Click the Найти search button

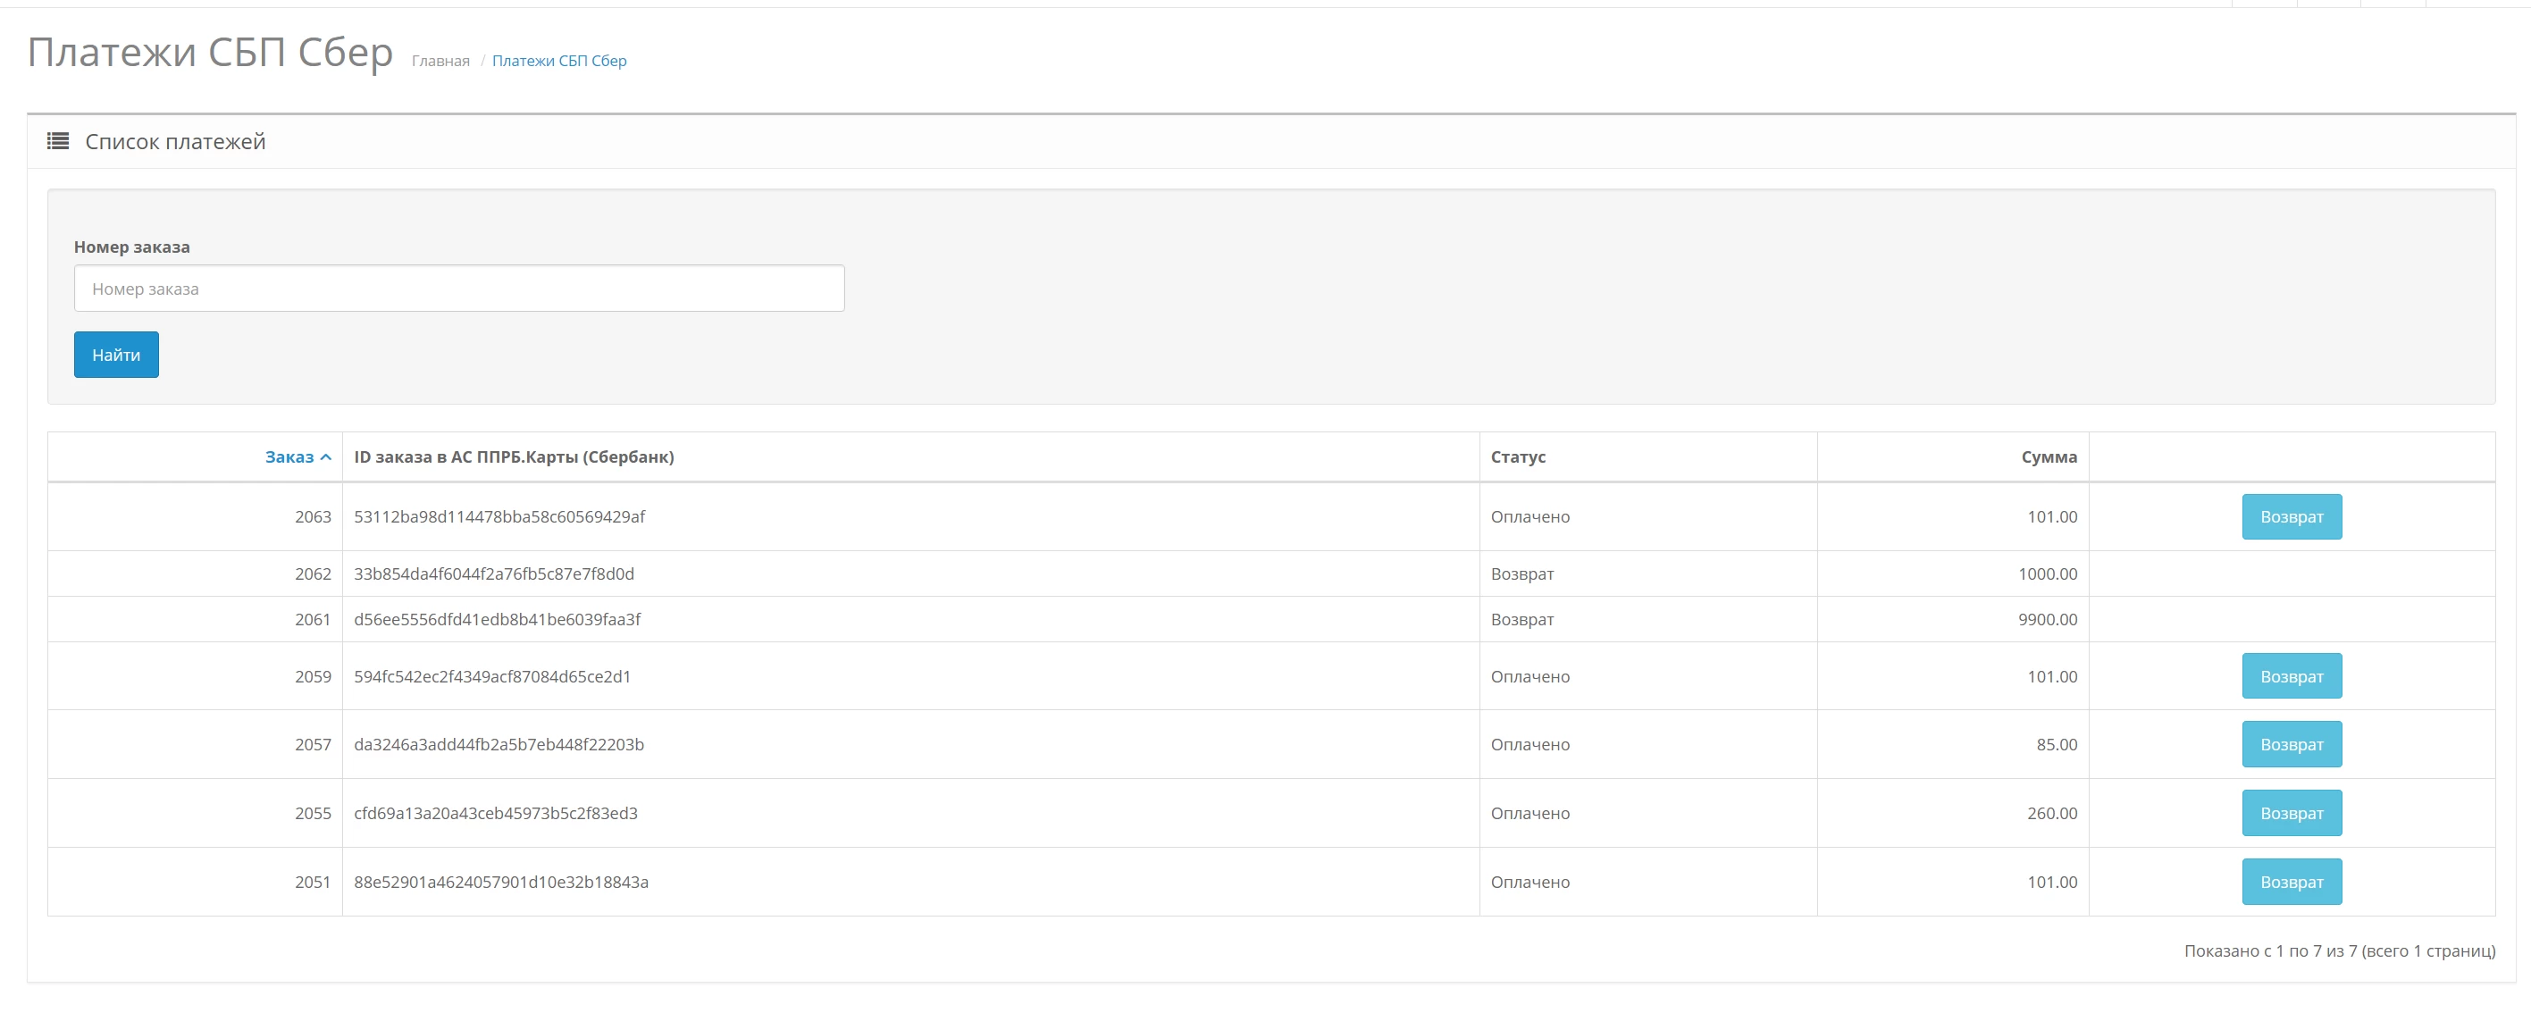(116, 355)
